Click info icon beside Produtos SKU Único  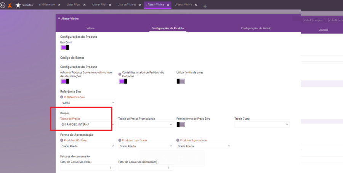[62, 140]
